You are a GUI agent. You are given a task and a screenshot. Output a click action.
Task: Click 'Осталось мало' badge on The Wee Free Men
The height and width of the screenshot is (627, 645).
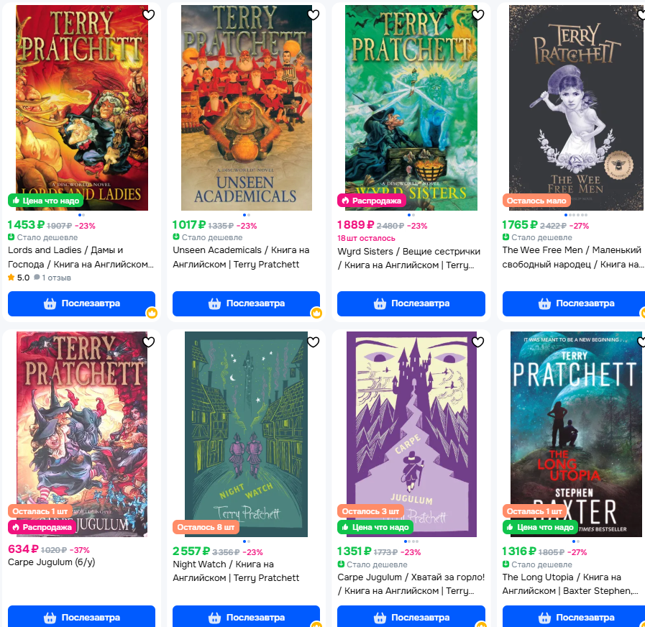[x=536, y=201]
